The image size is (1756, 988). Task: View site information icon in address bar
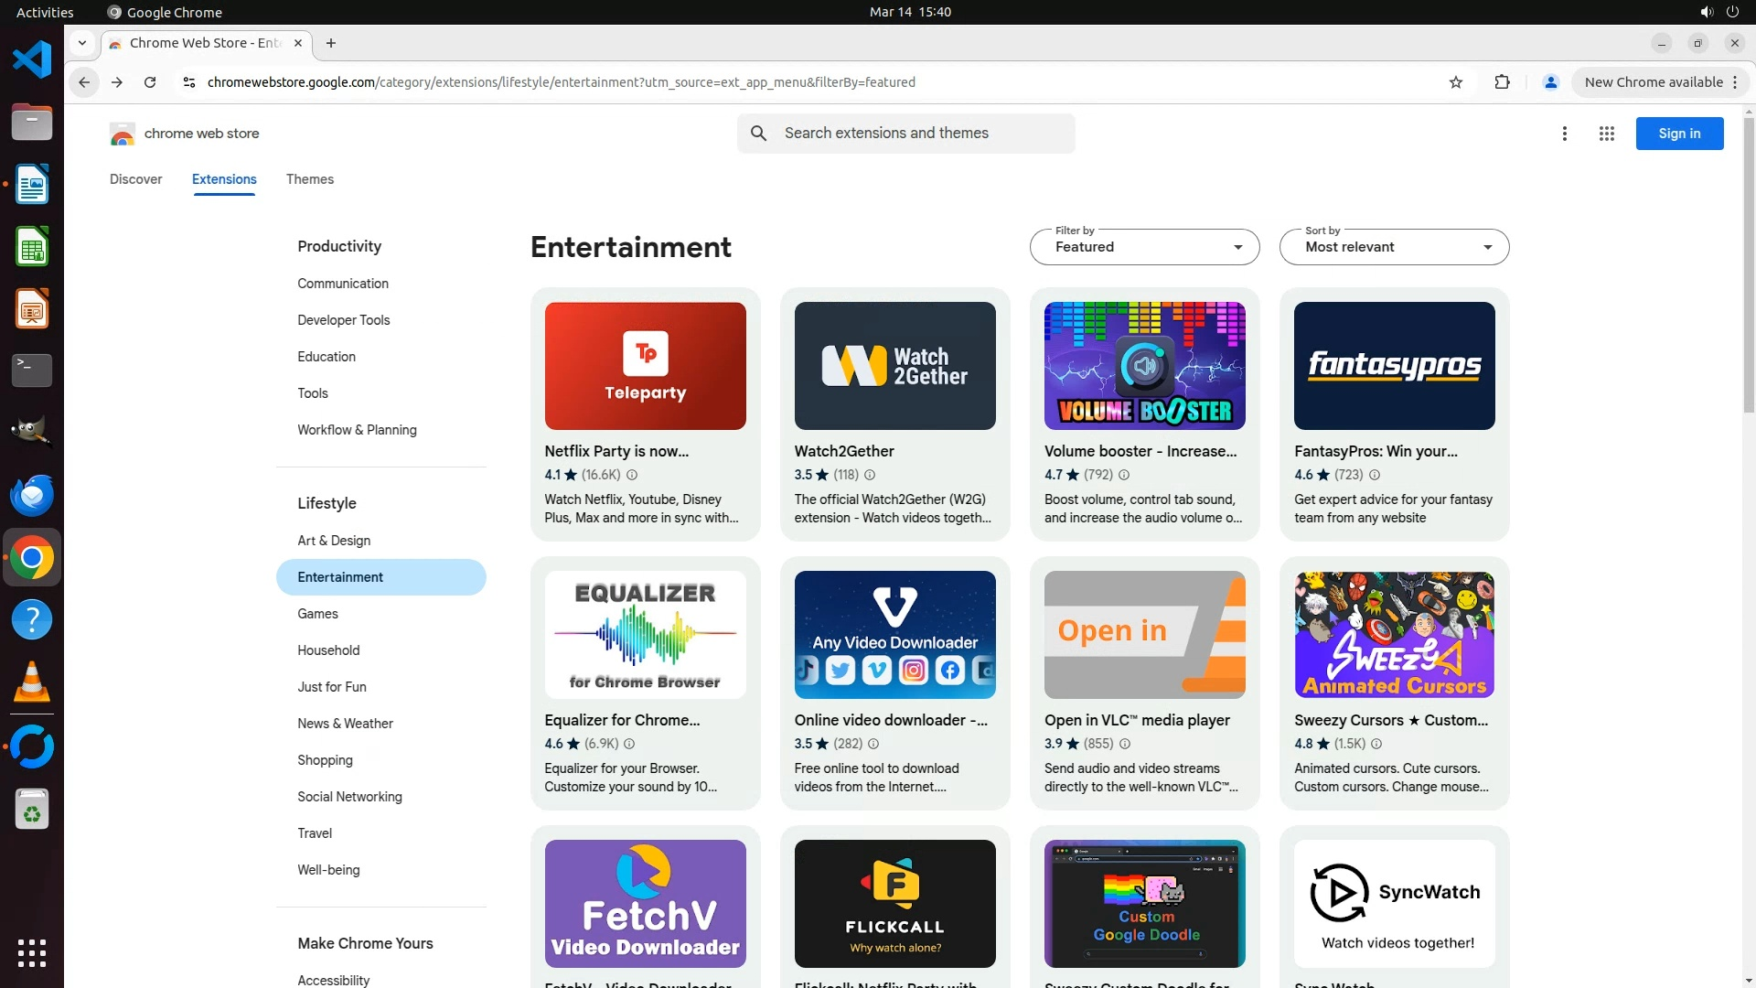pos(189,82)
